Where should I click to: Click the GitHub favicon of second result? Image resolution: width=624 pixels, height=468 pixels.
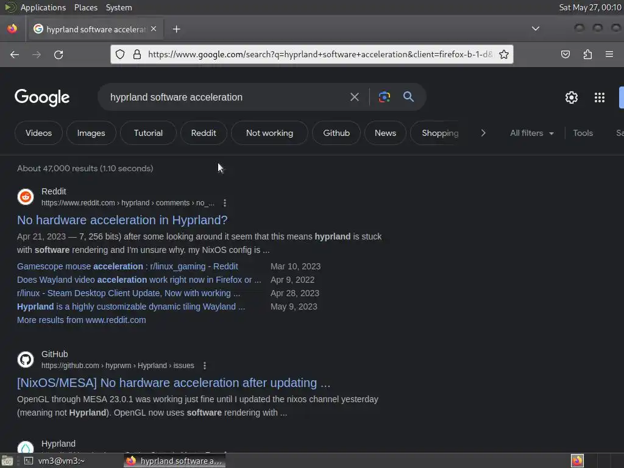[26, 360]
